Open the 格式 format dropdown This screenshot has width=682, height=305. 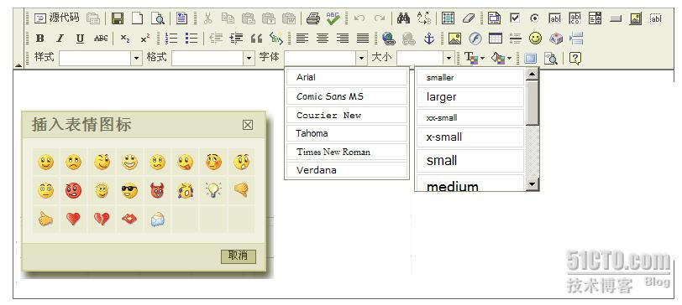(212, 58)
